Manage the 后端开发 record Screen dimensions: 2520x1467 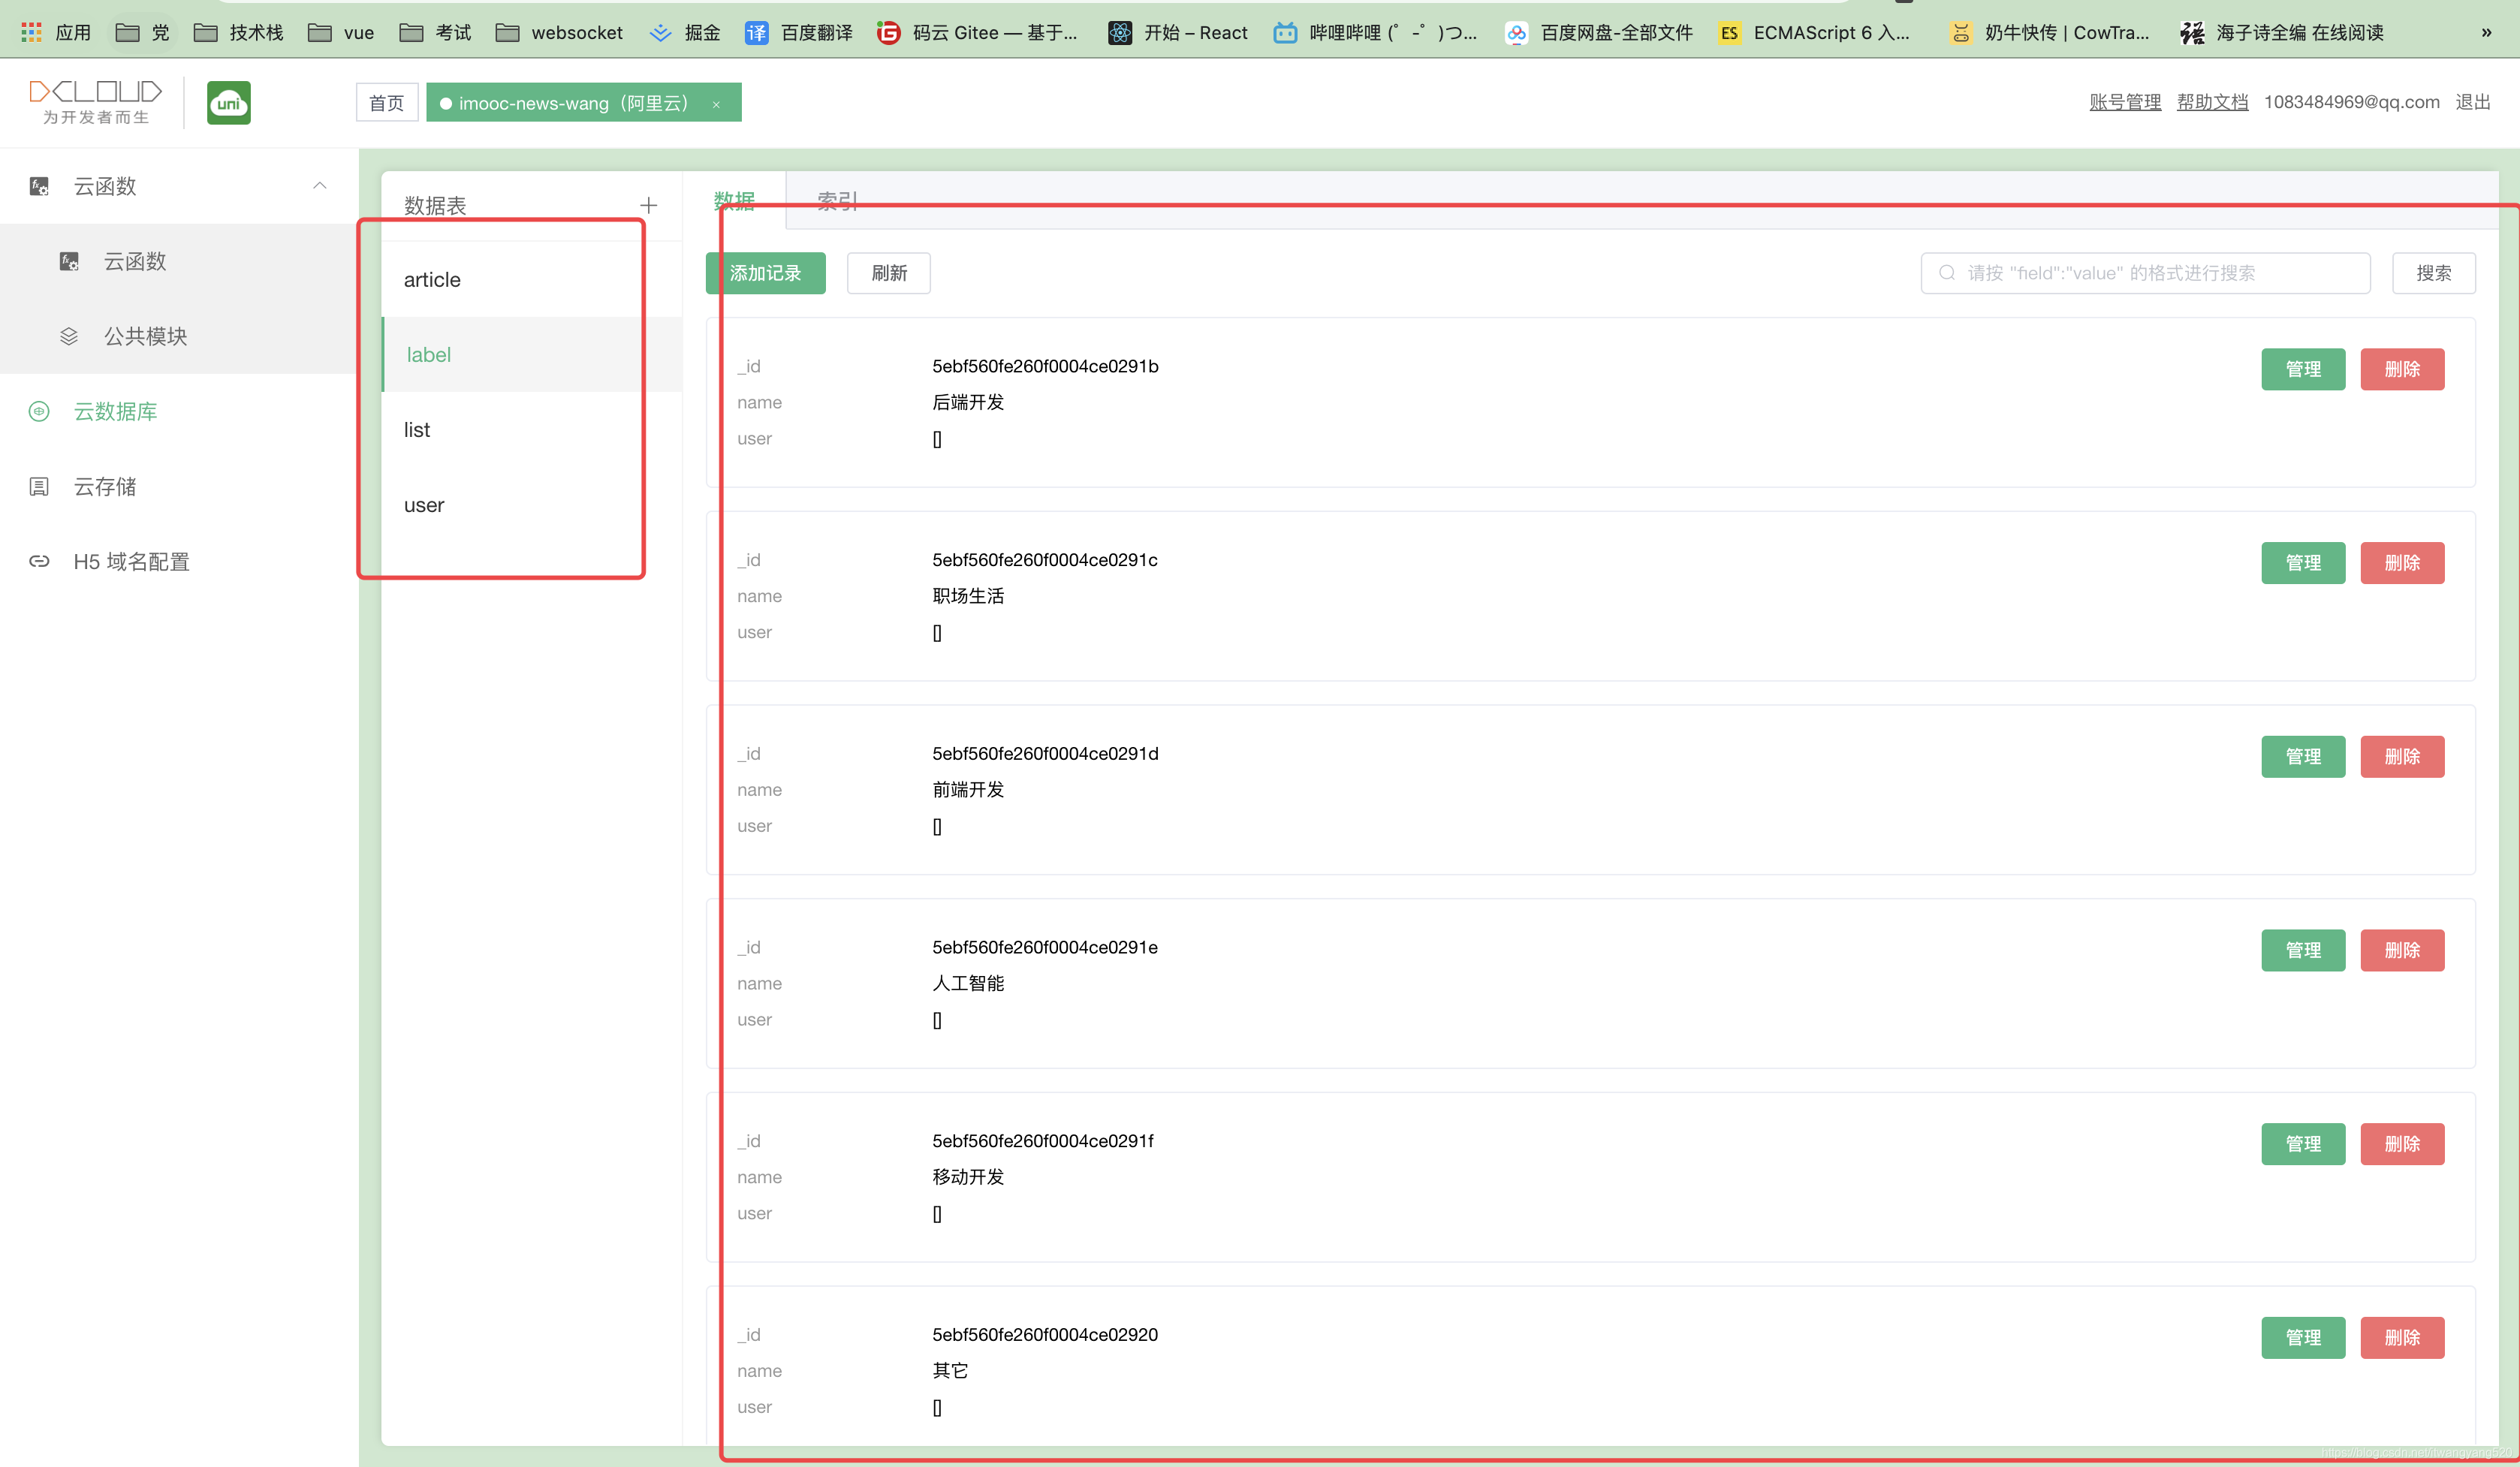point(2304,369)
